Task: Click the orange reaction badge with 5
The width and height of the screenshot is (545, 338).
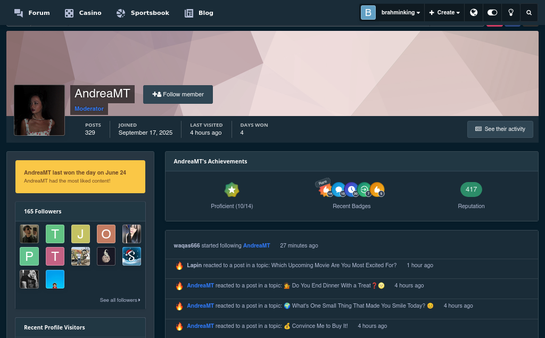Action: [x=377, y=189]
